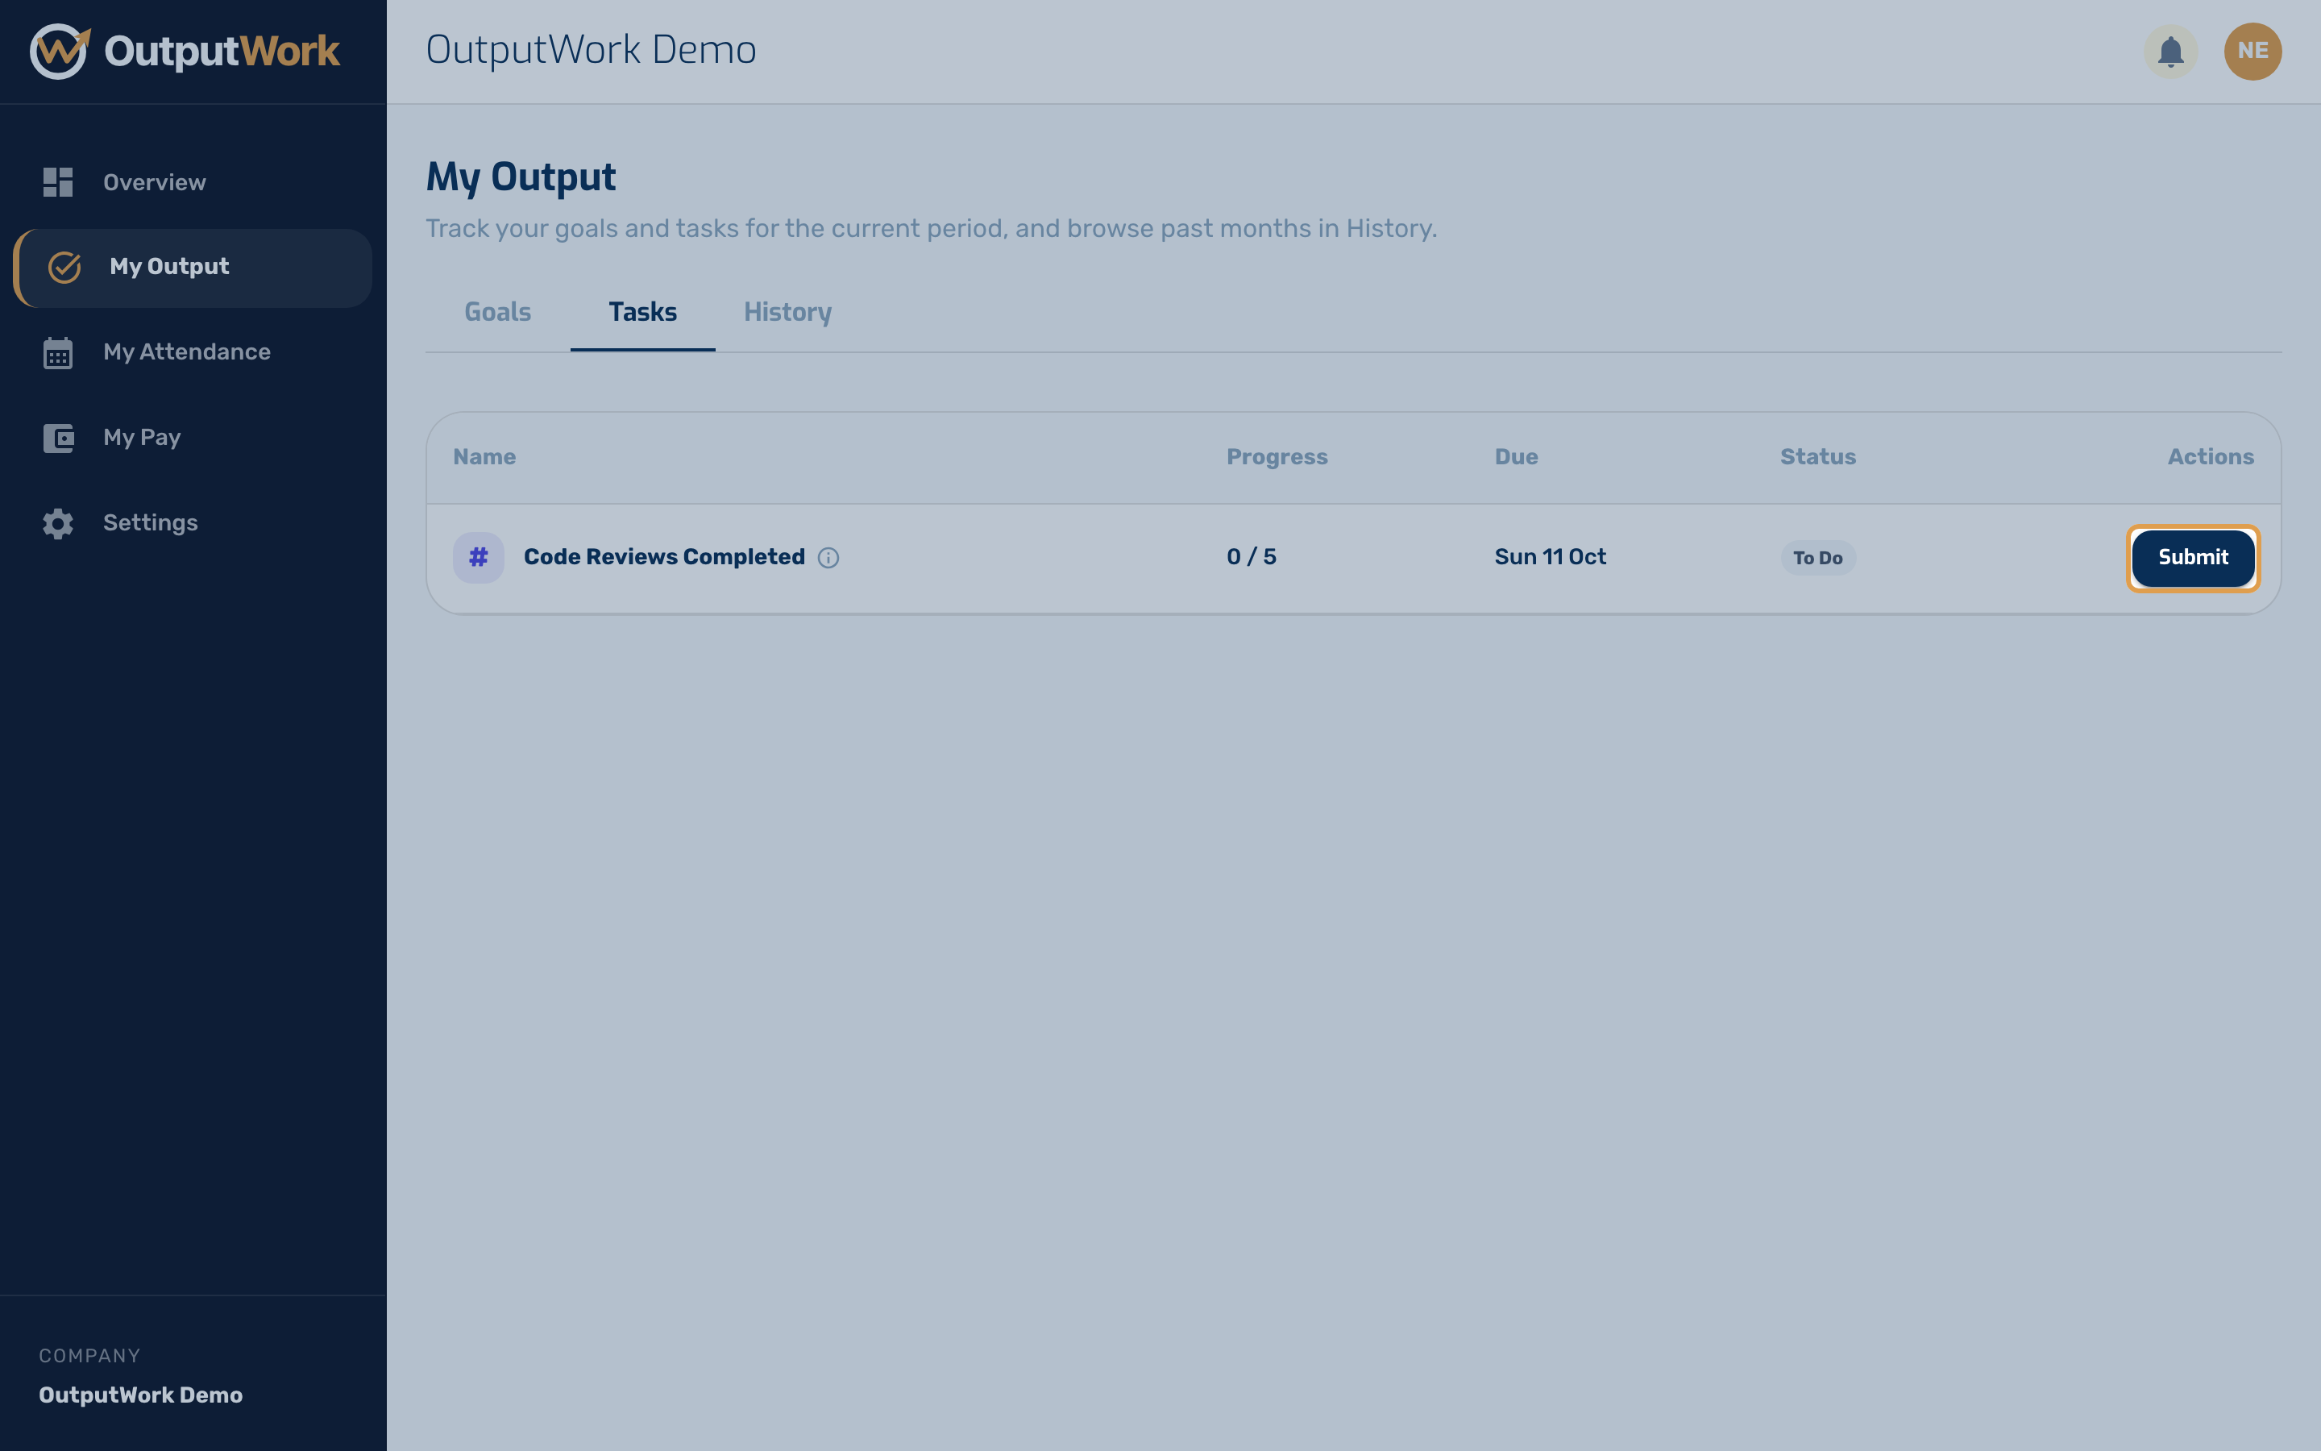2321x1451 pixels.
Task: Click the Actions column header
Action: click(2211, 457)
